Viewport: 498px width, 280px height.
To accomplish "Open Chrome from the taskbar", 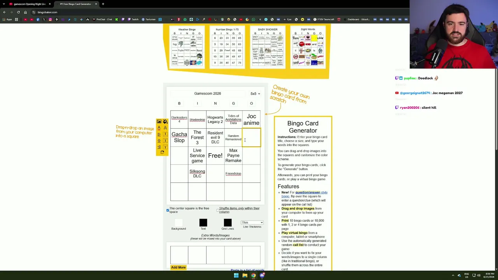I will (253, 276).
